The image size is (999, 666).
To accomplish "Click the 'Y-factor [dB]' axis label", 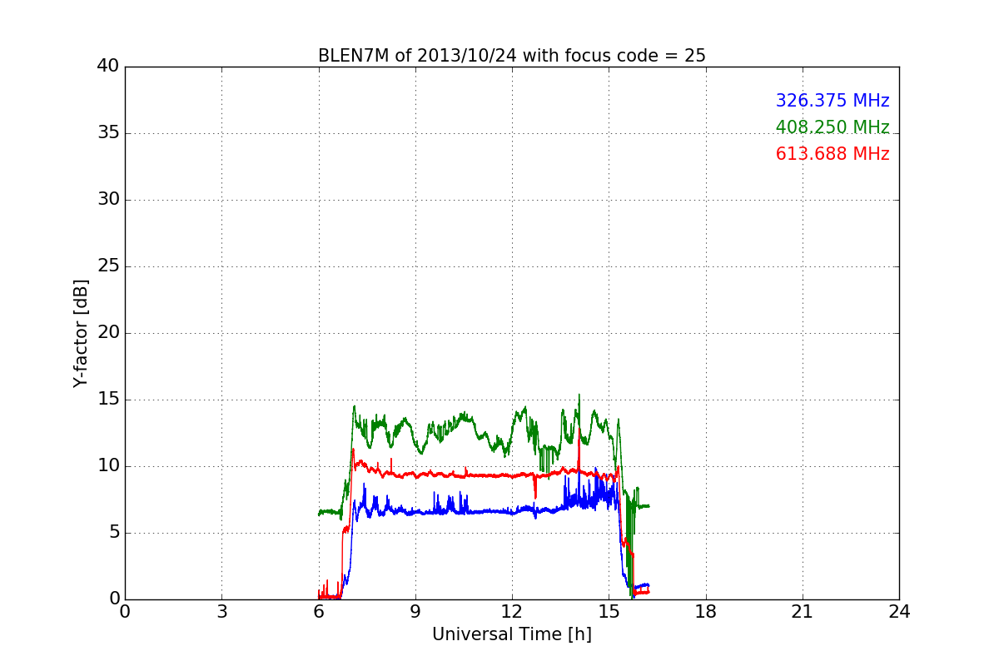I will (81, 333).
